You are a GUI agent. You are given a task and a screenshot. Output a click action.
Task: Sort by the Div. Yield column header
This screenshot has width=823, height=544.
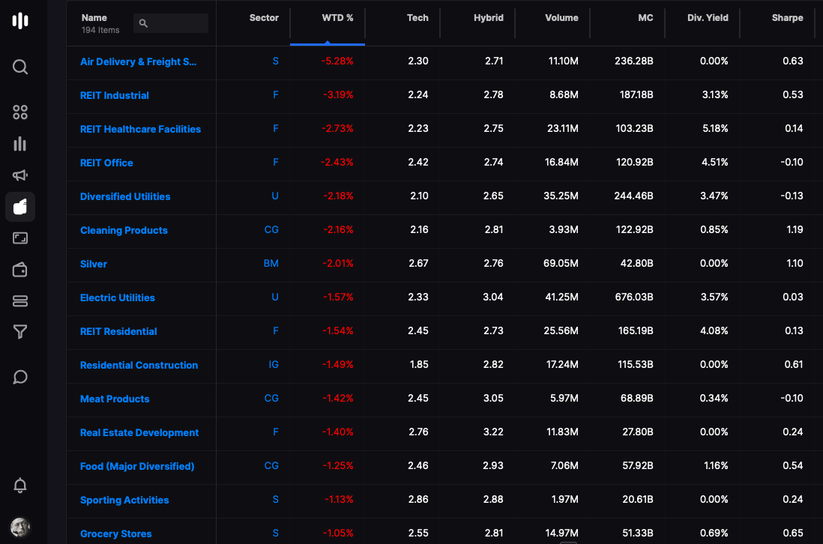(708, 18)
